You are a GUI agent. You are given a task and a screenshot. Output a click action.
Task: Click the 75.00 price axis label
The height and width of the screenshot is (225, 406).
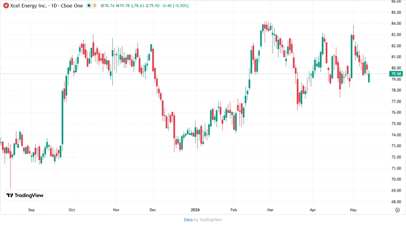coord(396,124)
